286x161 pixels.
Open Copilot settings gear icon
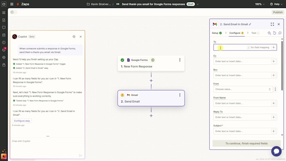[74, 37]
